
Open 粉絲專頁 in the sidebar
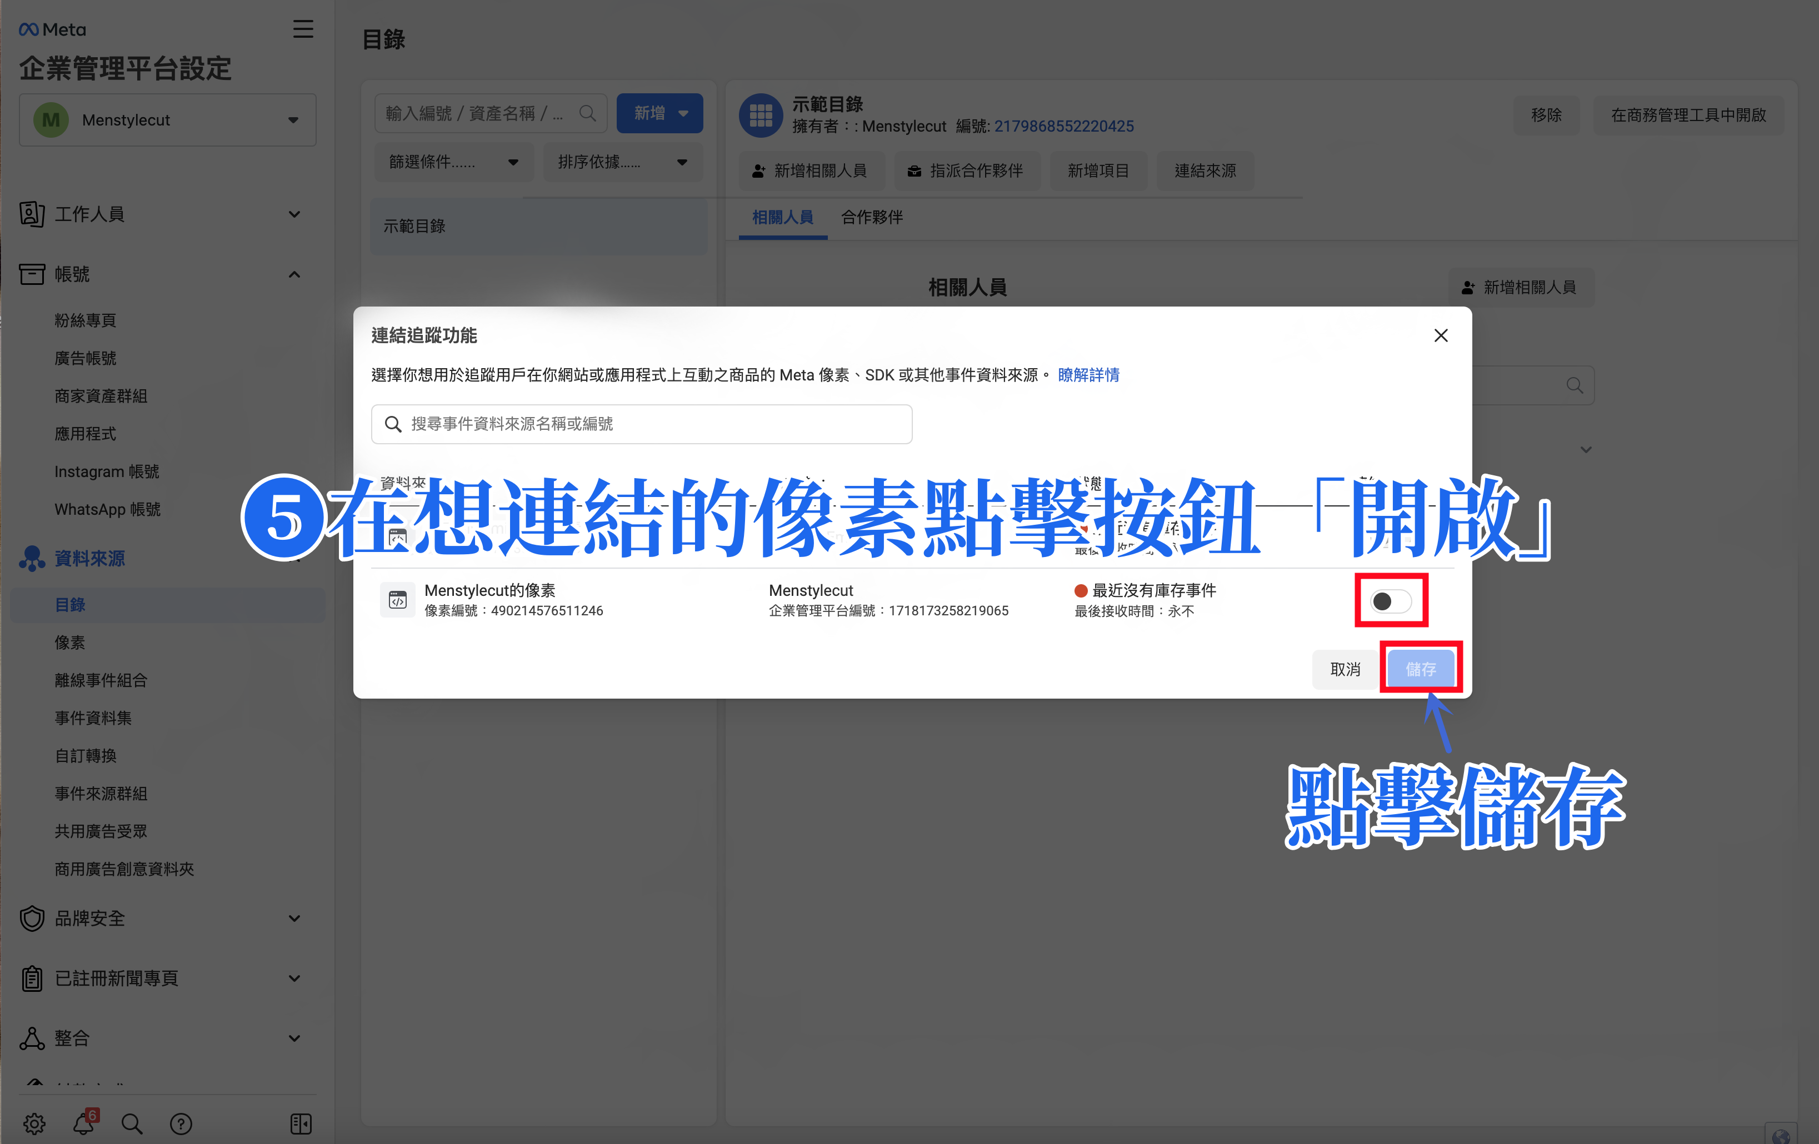[86, 320]
